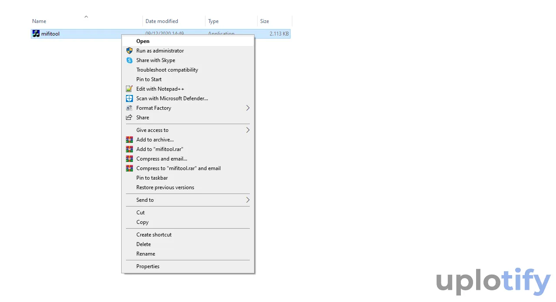
Task: Click the WinRAR icon beside Compress to "mifitool.rar" and email
Action: [129, 168]
